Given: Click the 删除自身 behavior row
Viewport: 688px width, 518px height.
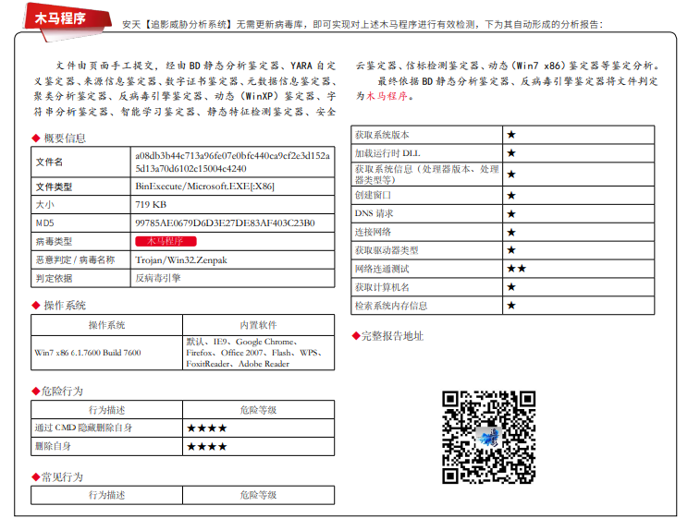Looking at the screenshot, I should click(x=182, y=447).
